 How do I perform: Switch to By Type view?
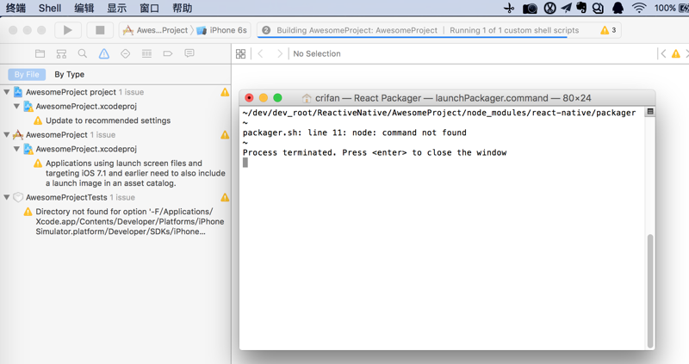point(70,74)
